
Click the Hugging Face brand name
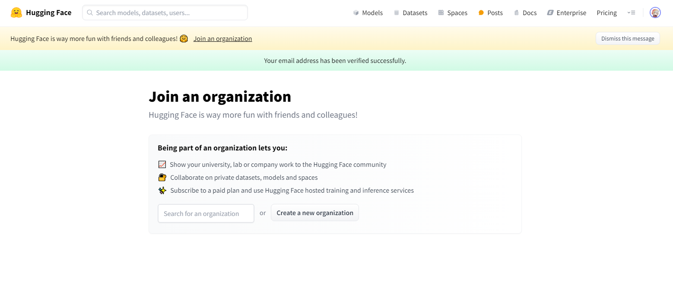(49, 13)
